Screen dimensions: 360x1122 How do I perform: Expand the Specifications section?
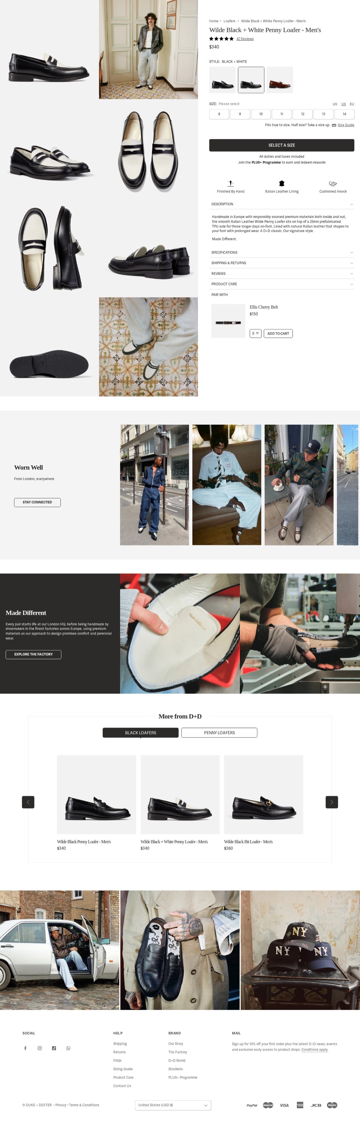click(282, 253)
